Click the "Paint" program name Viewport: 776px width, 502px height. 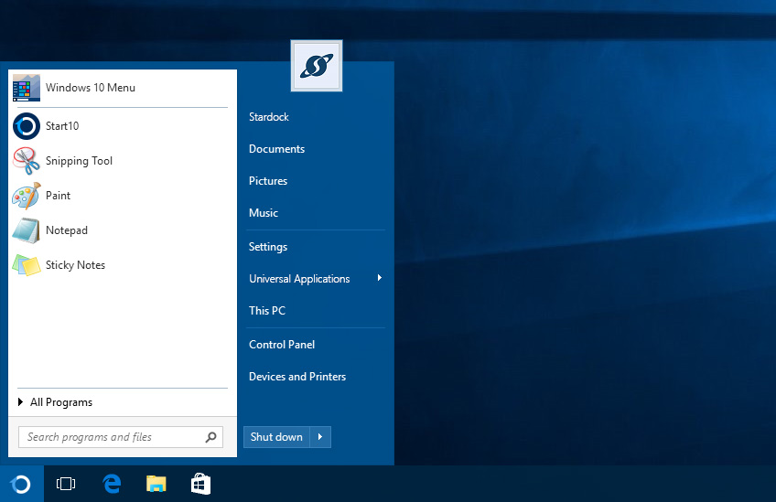point(58,196)
